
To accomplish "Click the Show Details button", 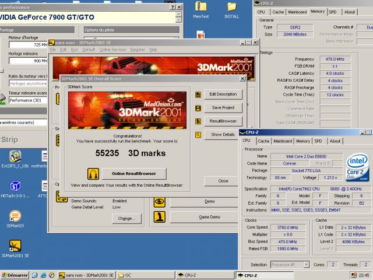I will point(223,135).
